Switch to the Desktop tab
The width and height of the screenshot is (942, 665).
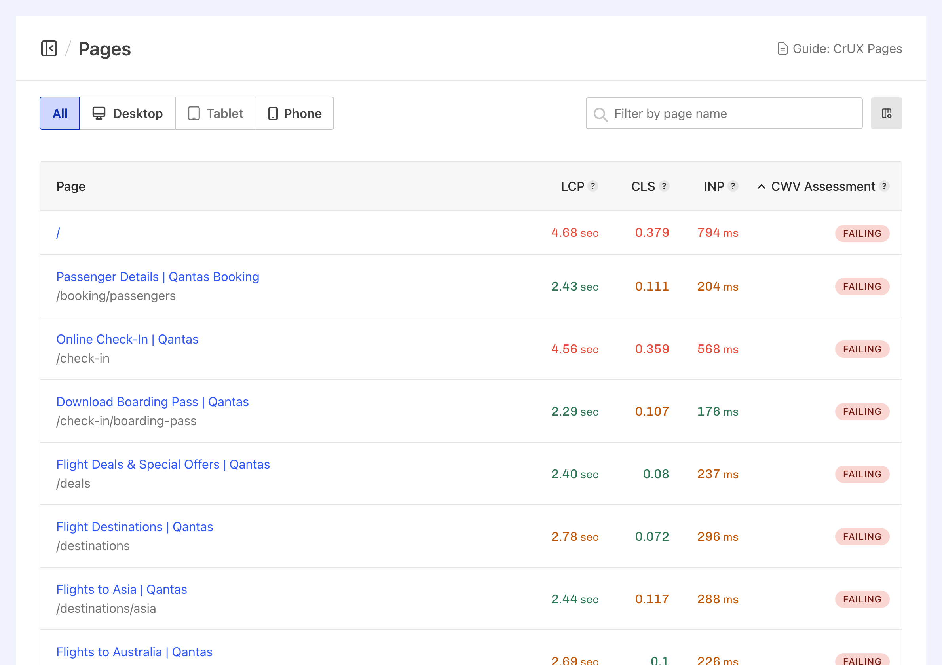128,113
